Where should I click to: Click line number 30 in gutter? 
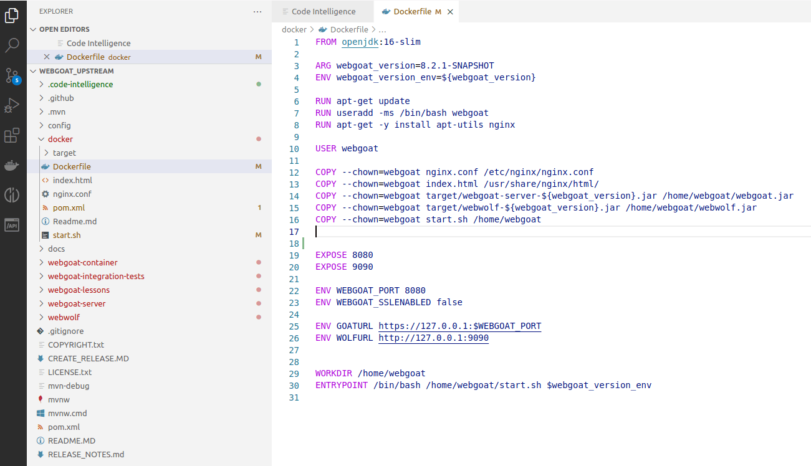(x=294, y=385)
